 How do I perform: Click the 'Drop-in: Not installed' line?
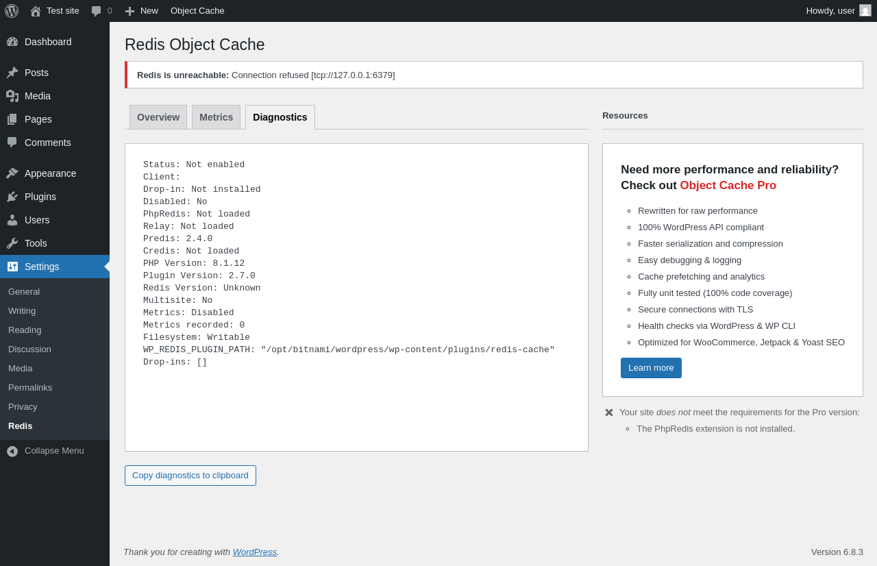(202, 190)
